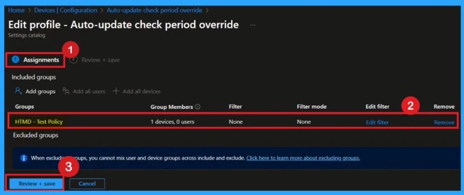The height and width of the screenshot is (195, 464).
Task: Click the Cancel button
Action: [x=87, y=184]
